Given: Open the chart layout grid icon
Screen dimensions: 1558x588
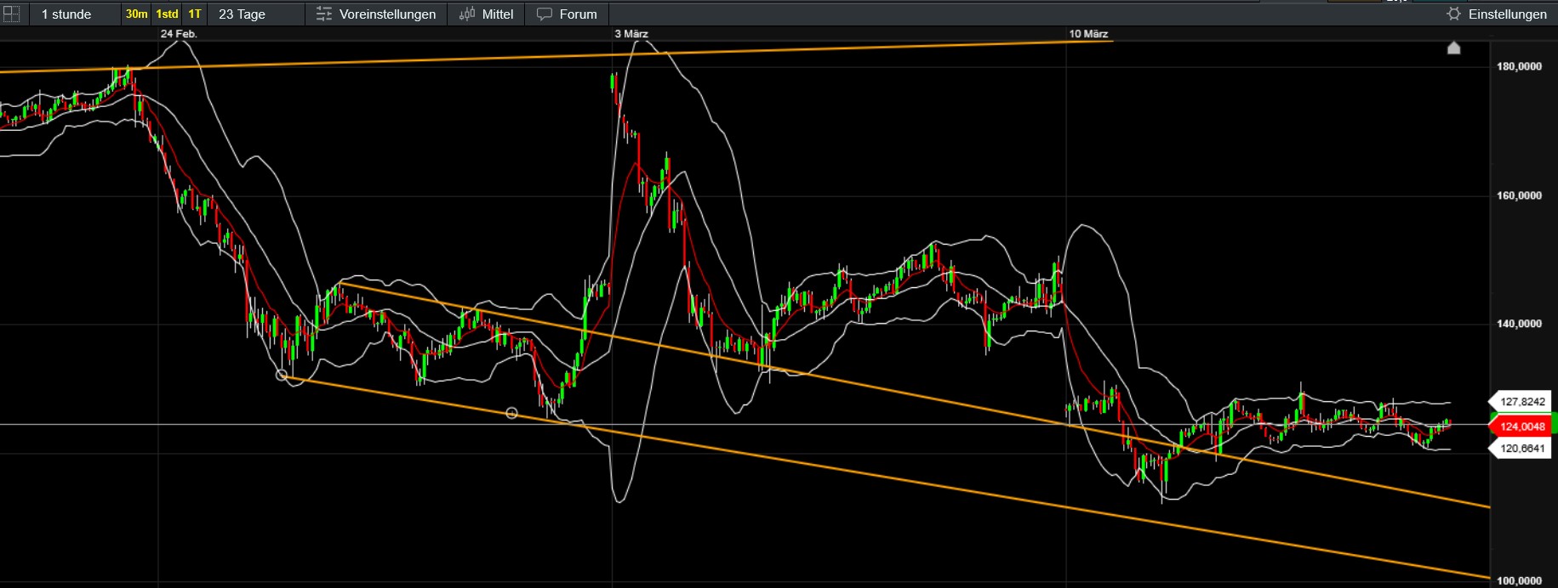Looking at the screenshot, I should [11, 14].
